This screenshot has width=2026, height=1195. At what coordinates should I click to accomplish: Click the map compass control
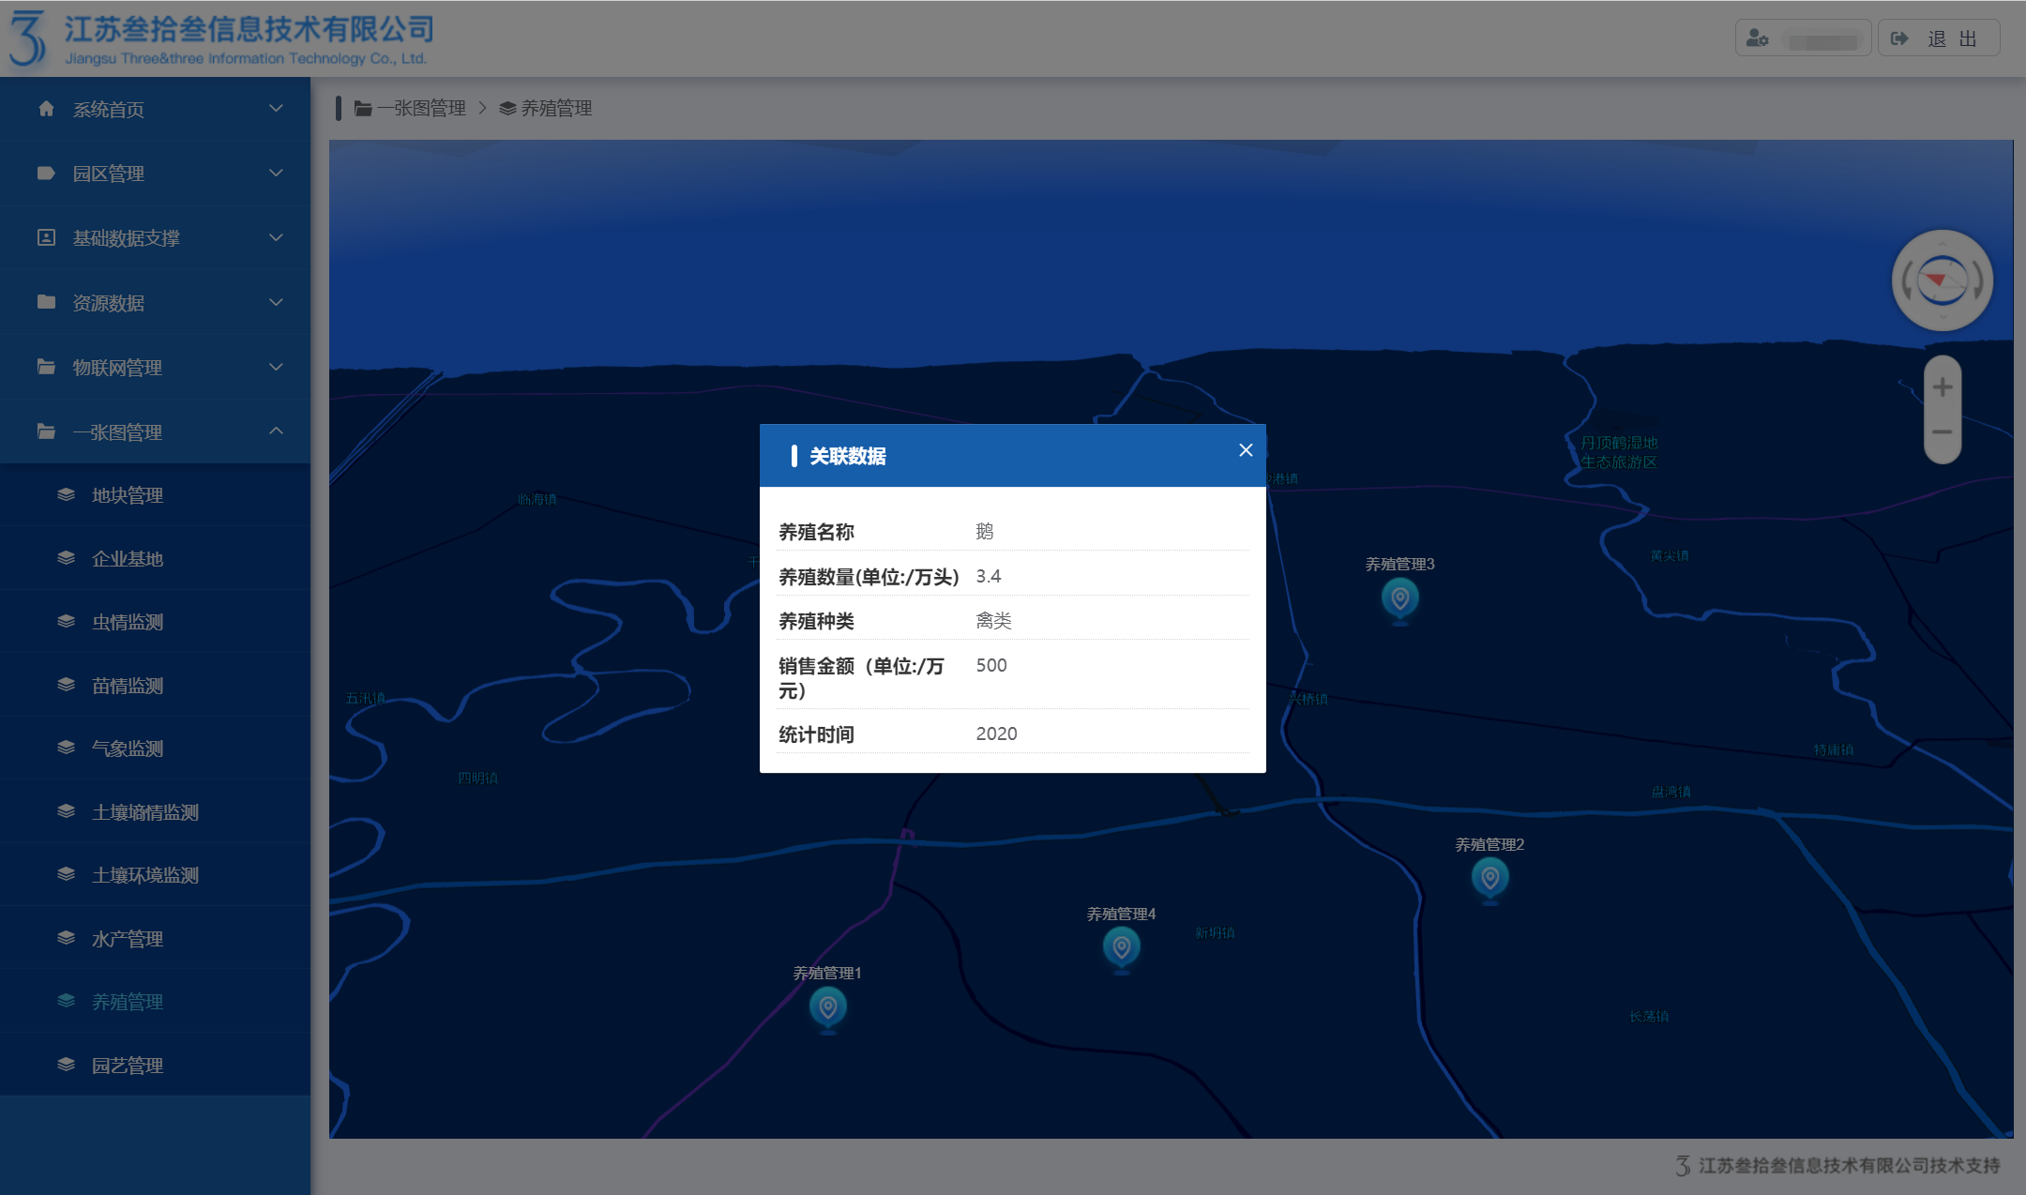click(1942, 280)
